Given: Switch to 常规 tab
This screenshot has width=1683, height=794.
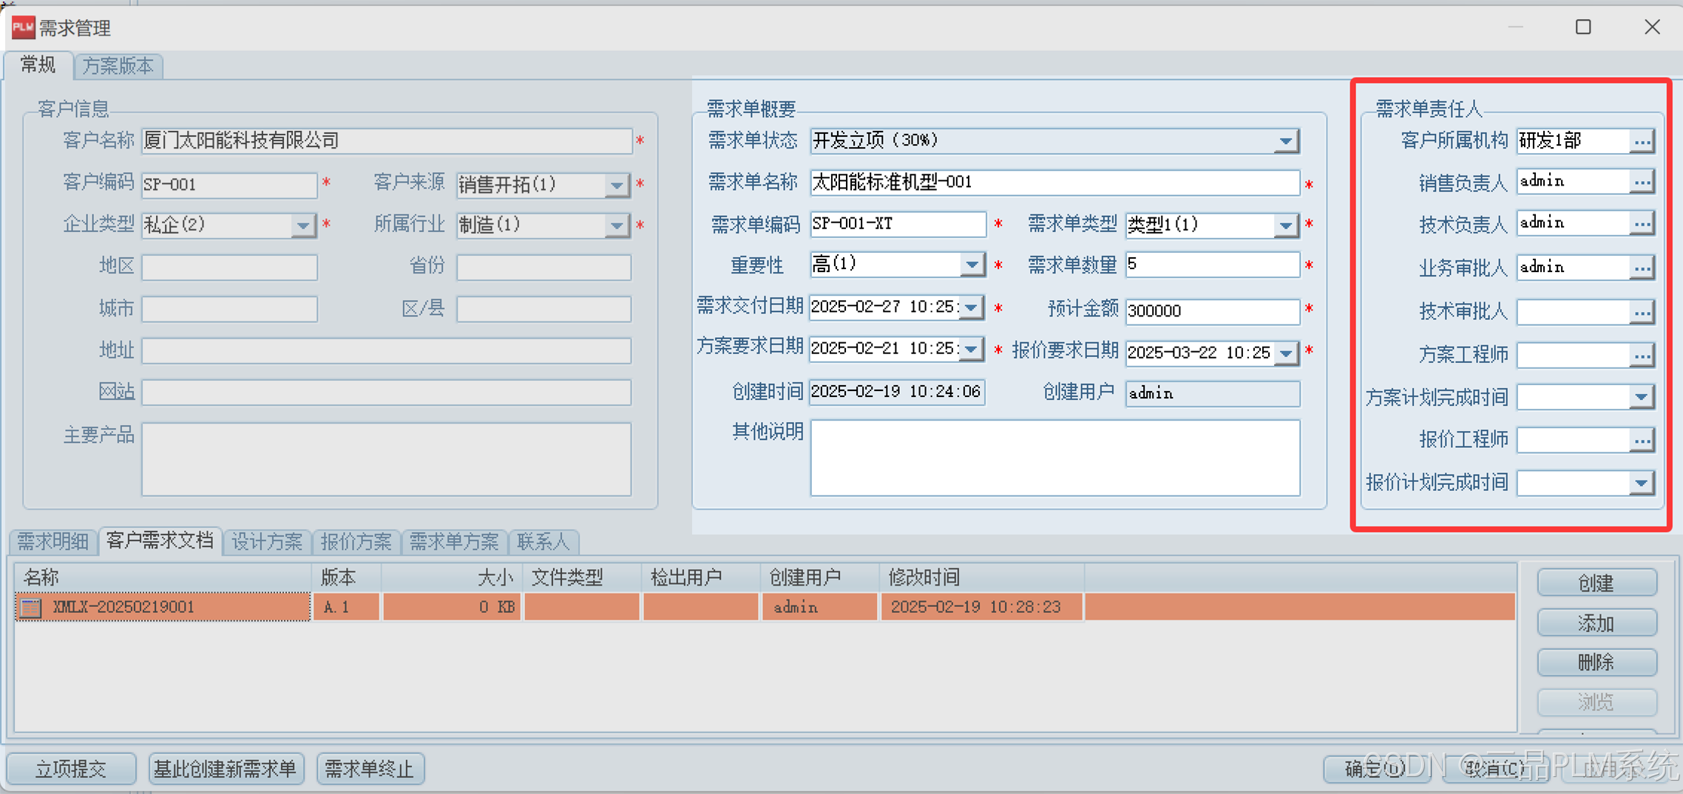Looking at the screenshot, I should [x=38, y=65].
